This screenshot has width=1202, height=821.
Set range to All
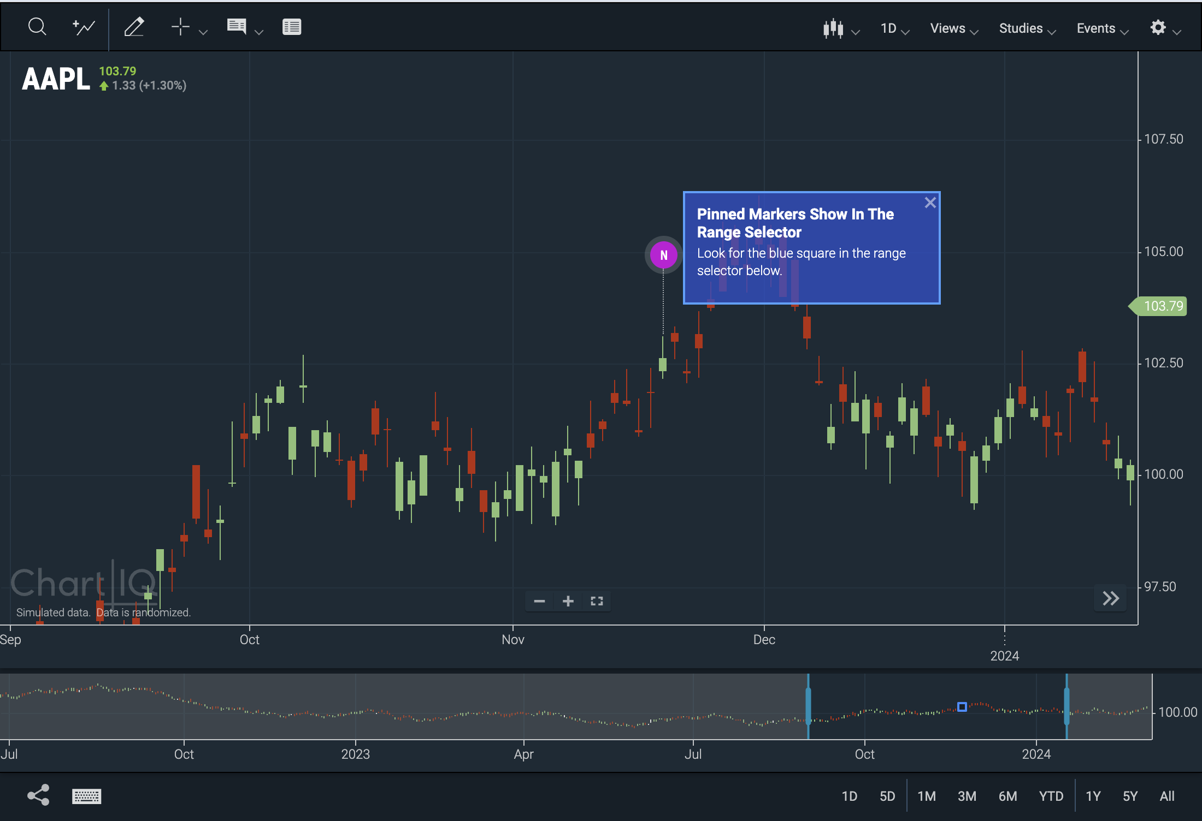(1167, 796)
